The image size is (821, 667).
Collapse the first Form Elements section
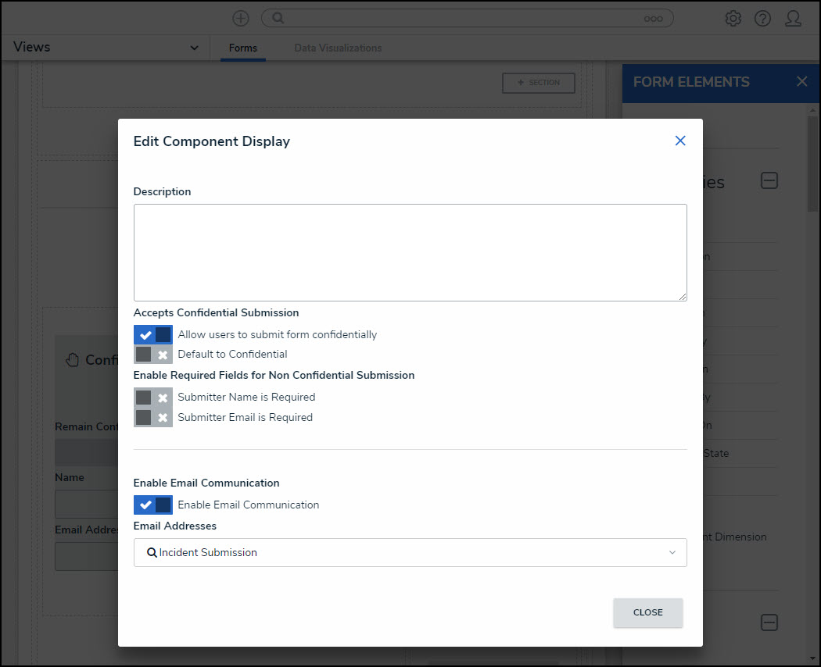(x=769, y=181)
